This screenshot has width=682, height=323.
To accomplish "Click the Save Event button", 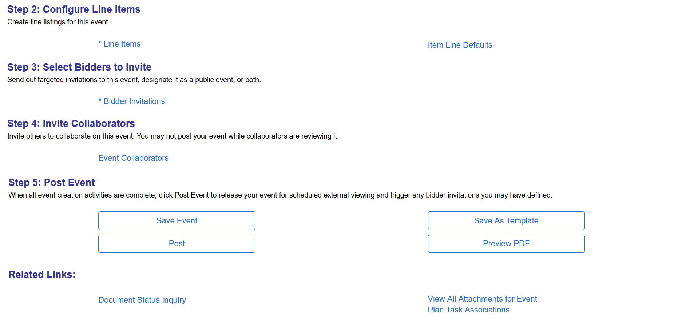I will 177,221.
